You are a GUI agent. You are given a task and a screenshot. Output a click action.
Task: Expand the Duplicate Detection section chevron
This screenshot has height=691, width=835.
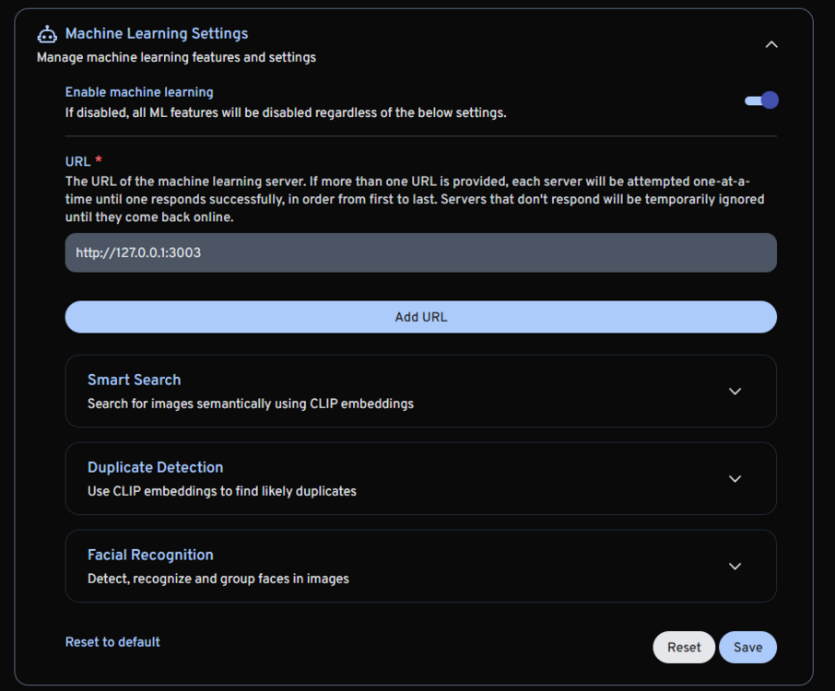(x=735, y=478)
